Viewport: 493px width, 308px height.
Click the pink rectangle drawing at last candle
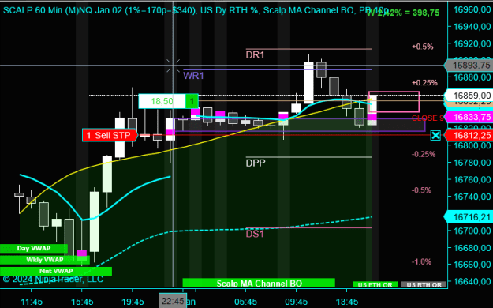click(x=394, y=102)
